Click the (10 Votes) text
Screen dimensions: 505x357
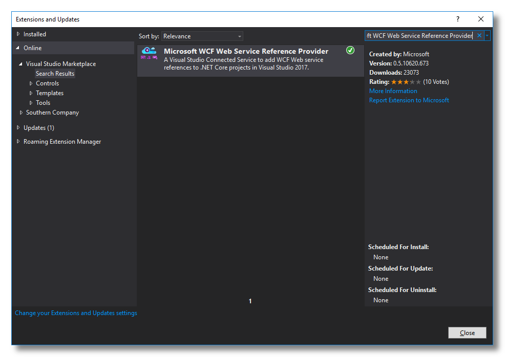[436, 82]
